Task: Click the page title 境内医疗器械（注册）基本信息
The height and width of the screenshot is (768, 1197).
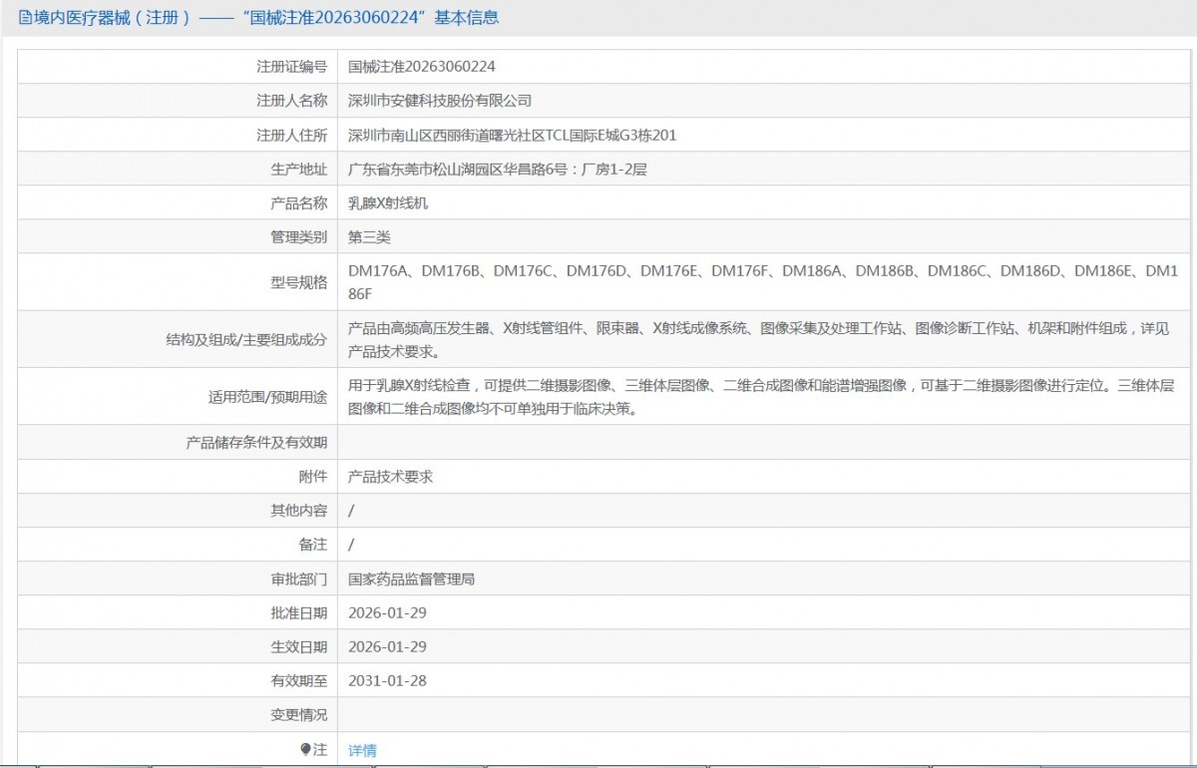Action: 259,18
